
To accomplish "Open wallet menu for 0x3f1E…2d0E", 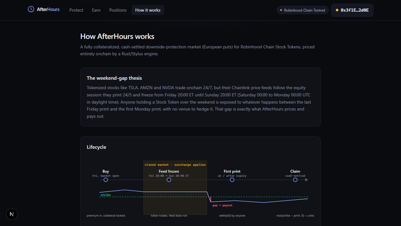I will (352, 10).
